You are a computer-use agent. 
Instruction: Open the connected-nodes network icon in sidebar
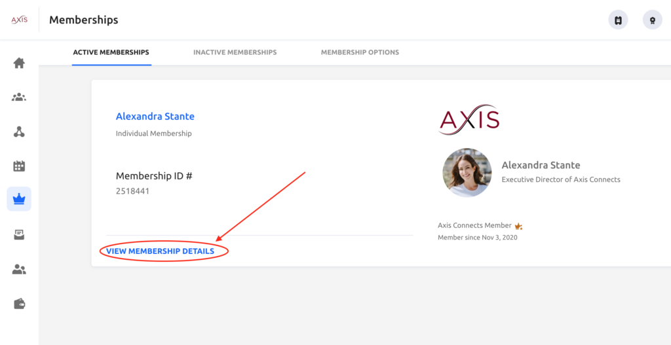click(x=19, y=132)
